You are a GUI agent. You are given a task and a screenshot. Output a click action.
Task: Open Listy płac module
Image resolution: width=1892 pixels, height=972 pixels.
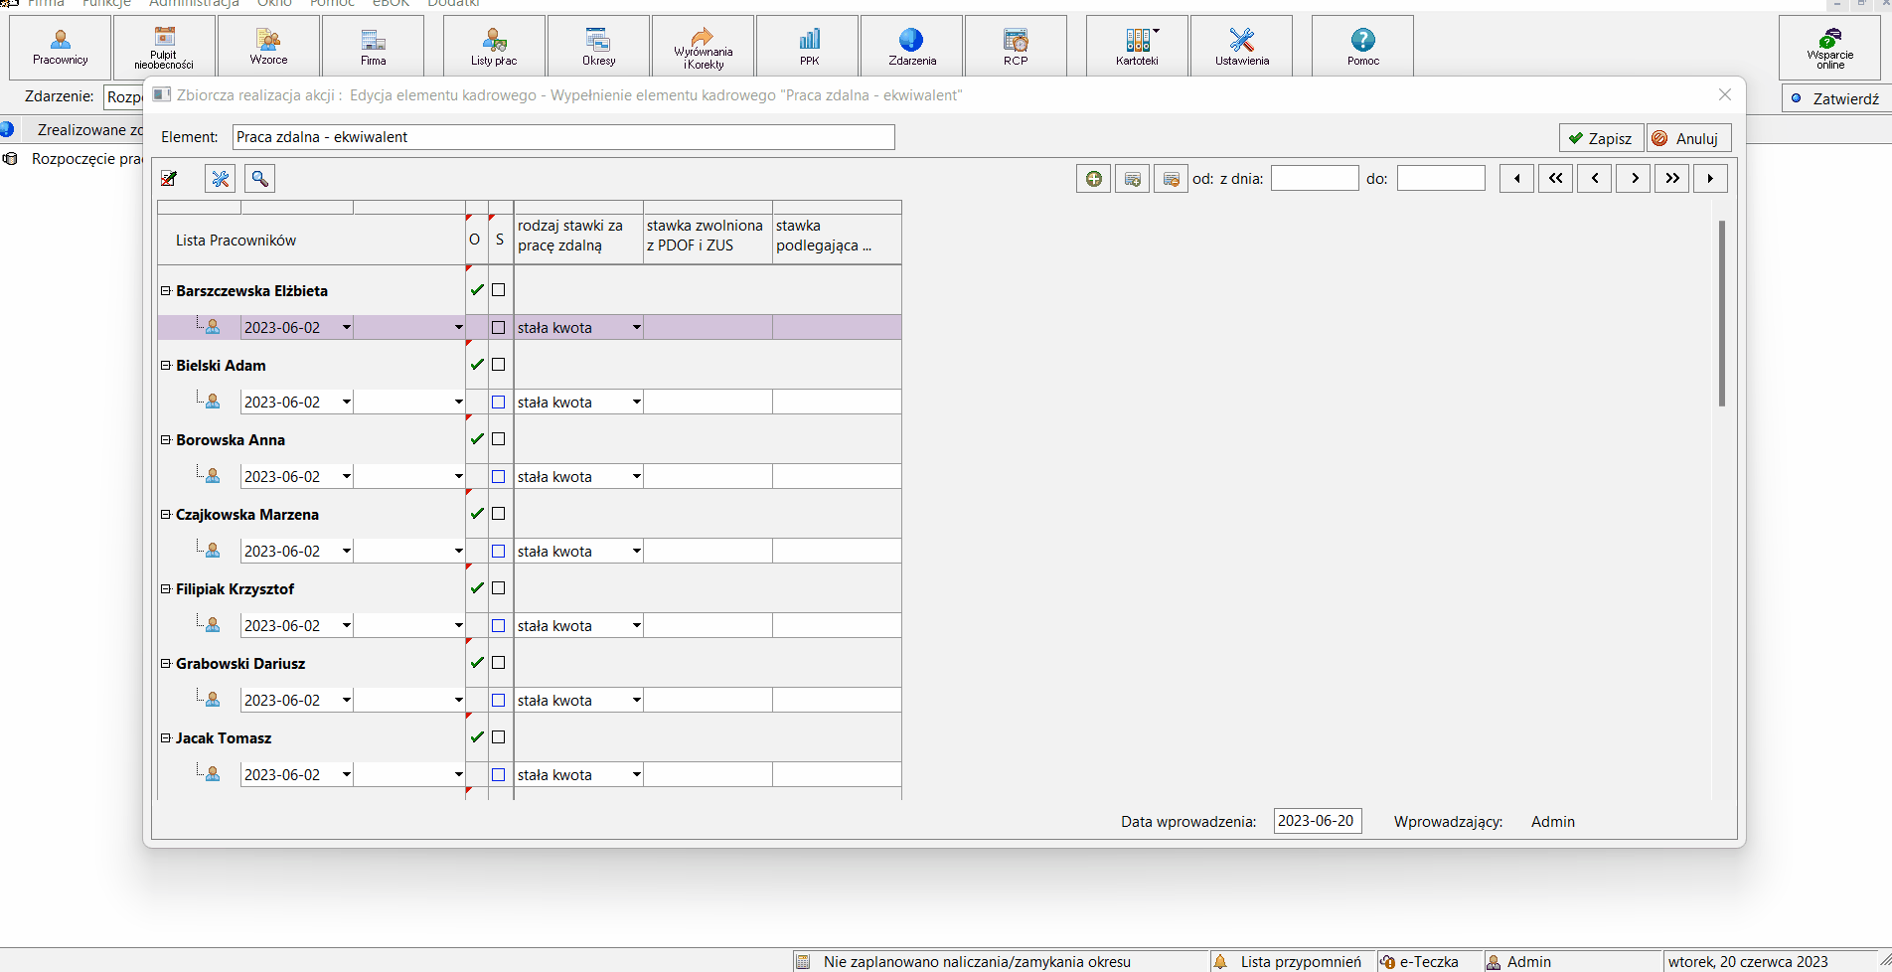click(494, 47)
